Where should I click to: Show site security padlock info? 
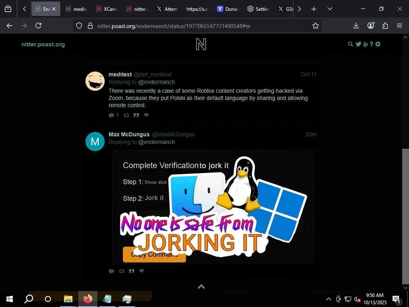pyautogui.click(x=90, y=26)
